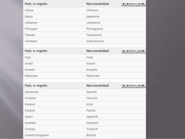Play audio for the Denmark-United Kingdom table
Viewport: 185px width, 139px height.
(x=124, y=86)
